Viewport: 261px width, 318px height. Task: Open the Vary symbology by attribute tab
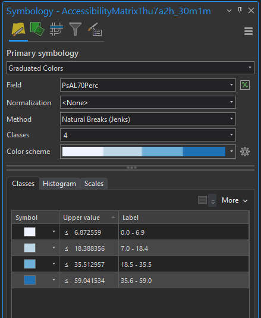[37, 29]
